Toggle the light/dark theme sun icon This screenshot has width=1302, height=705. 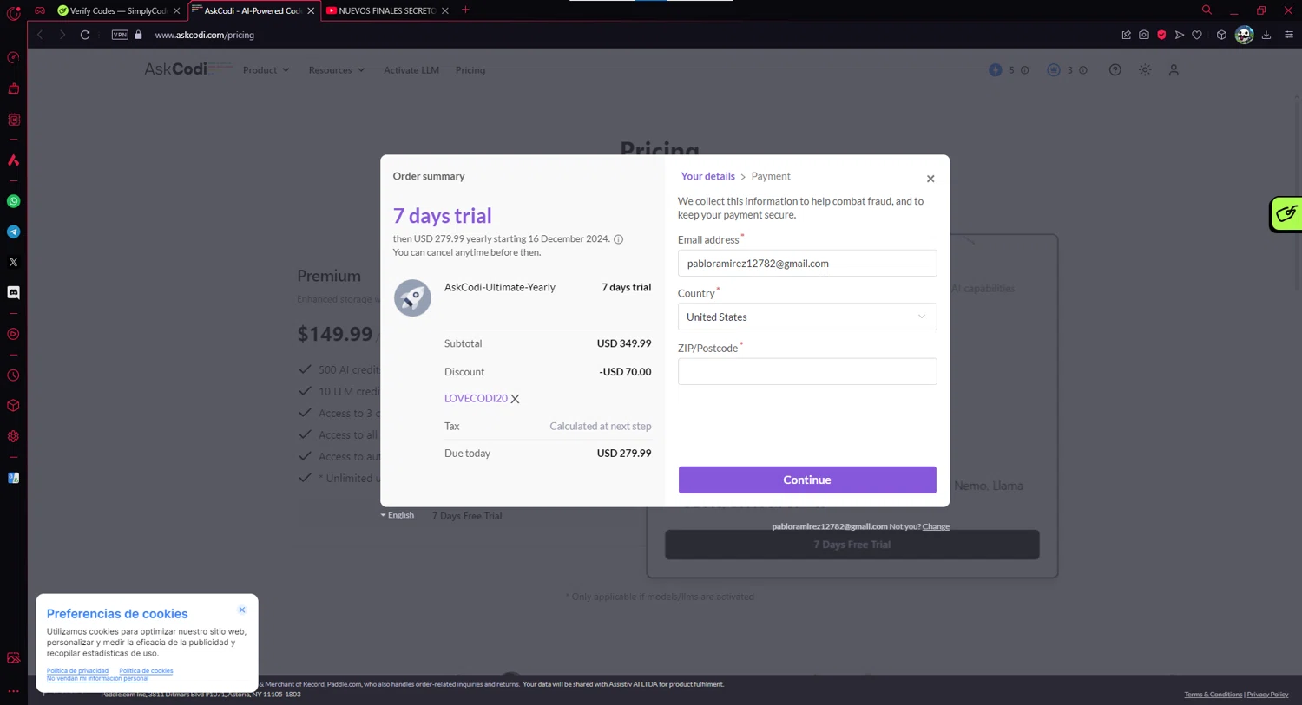[x=1145, y=70]
